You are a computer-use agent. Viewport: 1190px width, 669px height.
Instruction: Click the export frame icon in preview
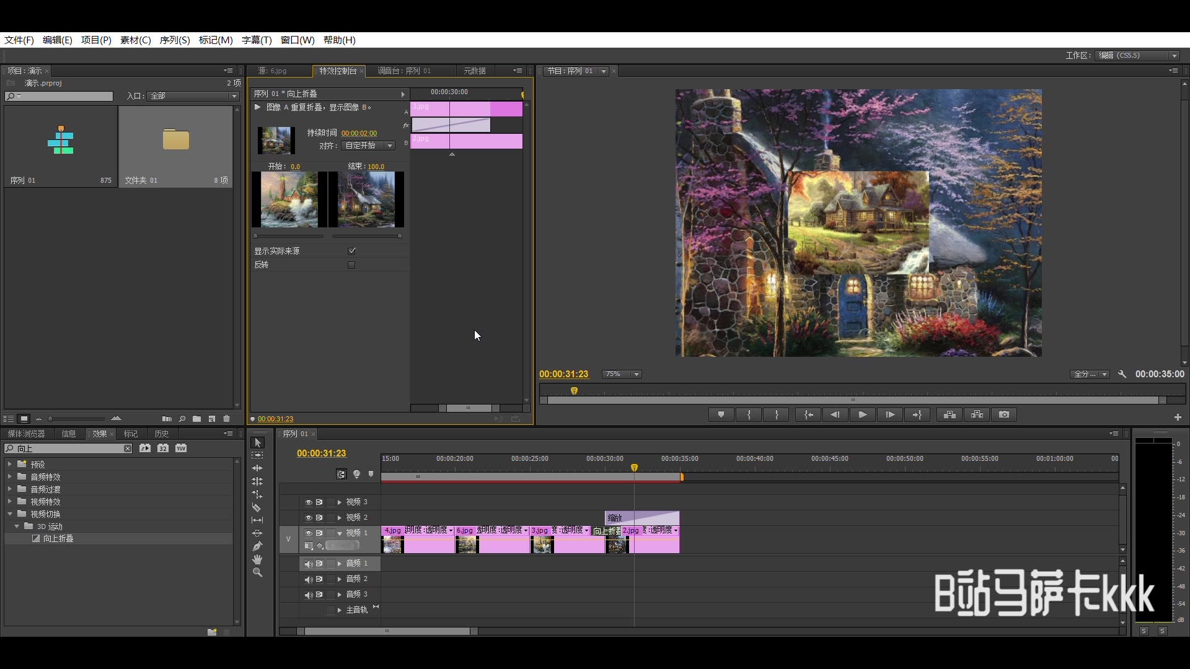[1003, 414]
